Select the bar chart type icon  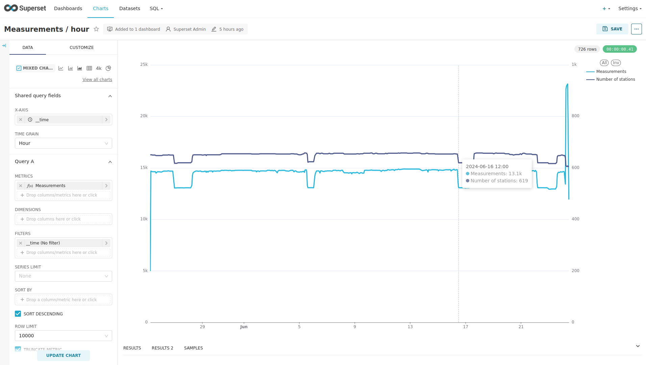pyautogui.click(x=70, y=68)
